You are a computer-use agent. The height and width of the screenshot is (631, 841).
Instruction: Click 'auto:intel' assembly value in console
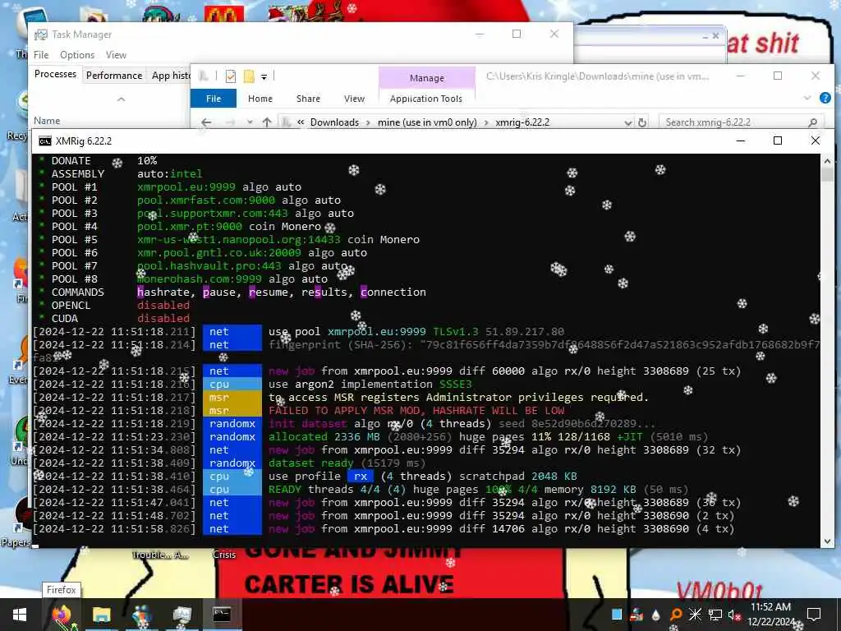pos(169,174)
